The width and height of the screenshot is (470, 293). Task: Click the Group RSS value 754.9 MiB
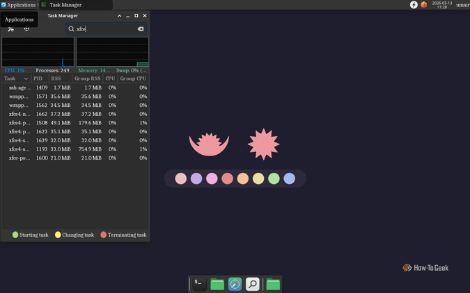click(90, 149)
